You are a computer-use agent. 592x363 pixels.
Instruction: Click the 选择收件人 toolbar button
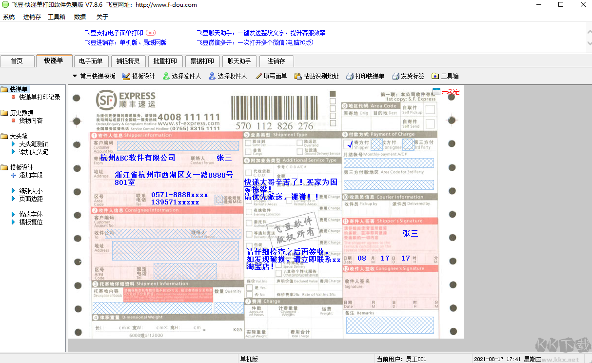point(228,76)
